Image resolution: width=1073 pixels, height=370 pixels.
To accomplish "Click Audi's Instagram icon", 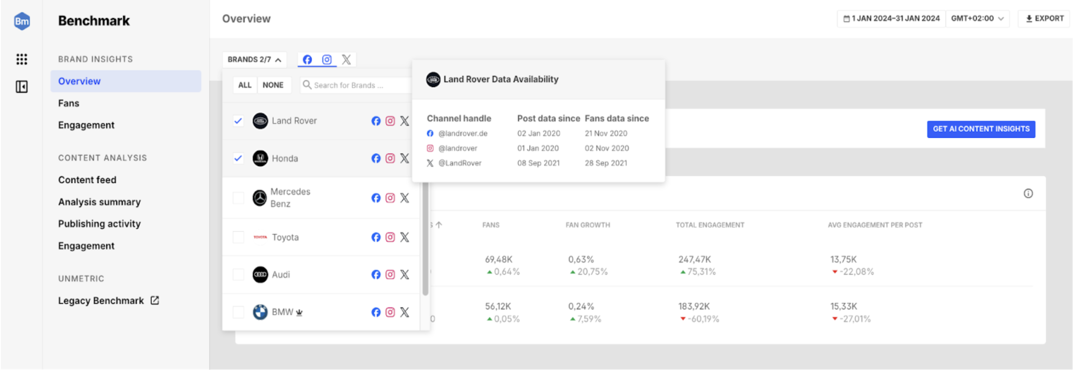I will tap(390, 274).
